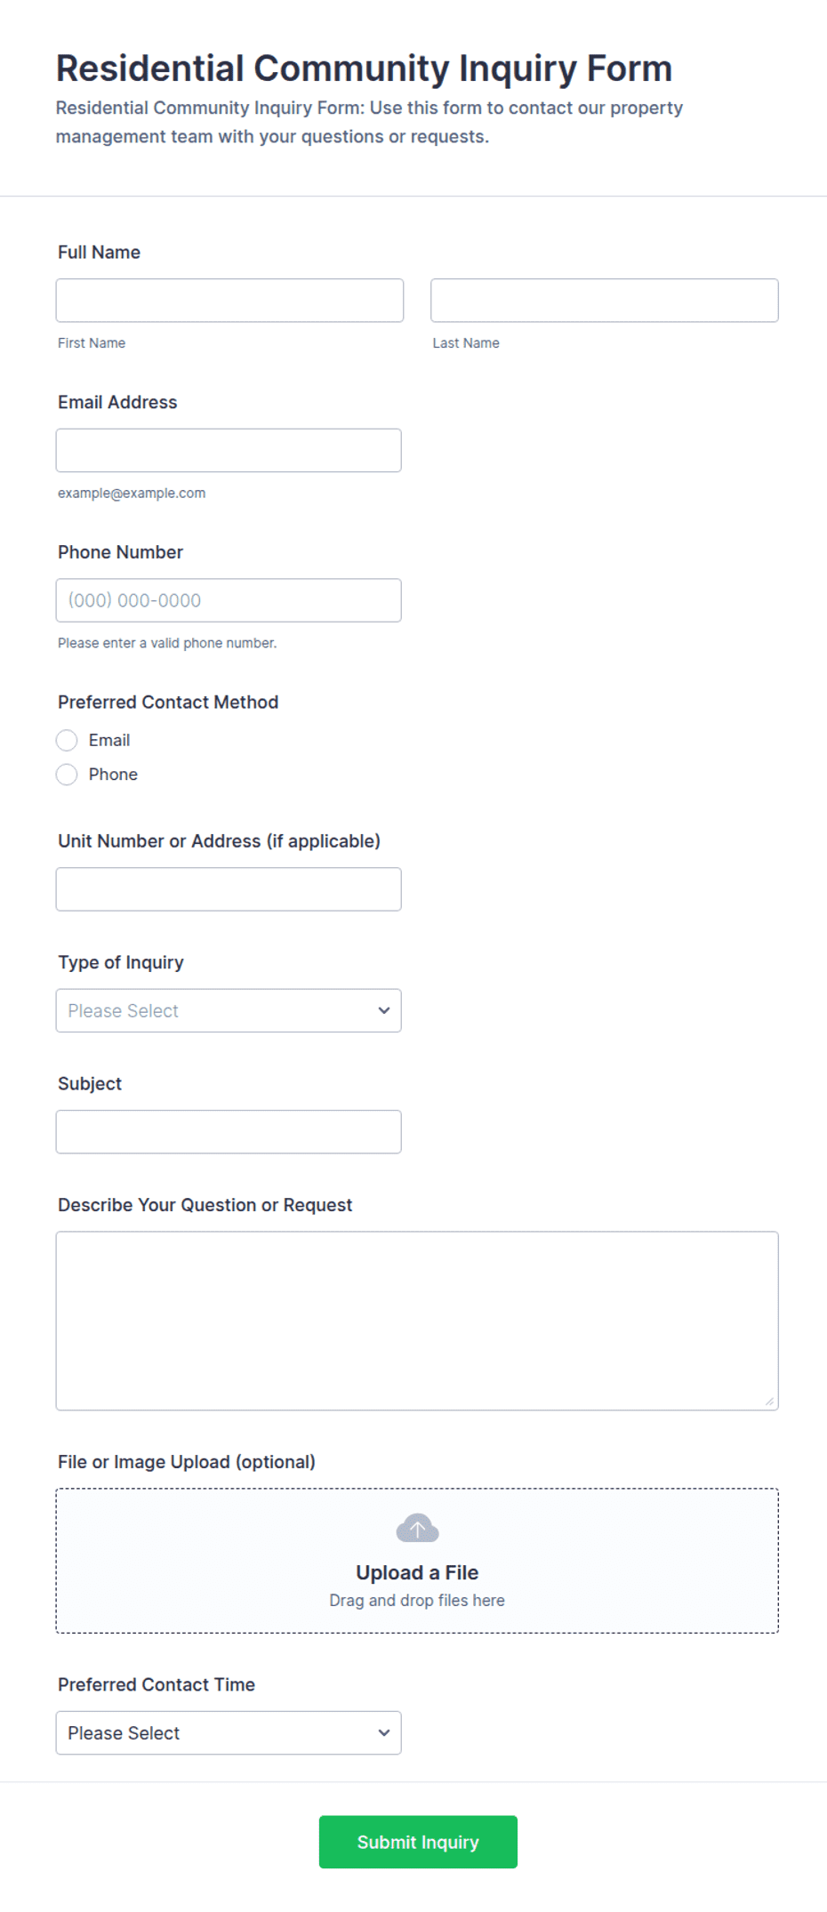Focus the First Name input field
Viewport: 827px width, 1912px height.
229,301
